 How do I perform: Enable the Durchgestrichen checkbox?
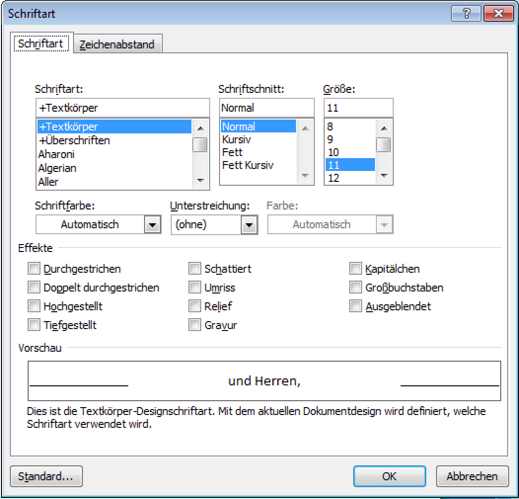tap(34, 269)
